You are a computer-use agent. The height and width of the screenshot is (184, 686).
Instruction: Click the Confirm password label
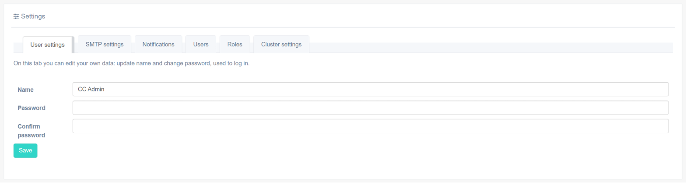(31, 131)
